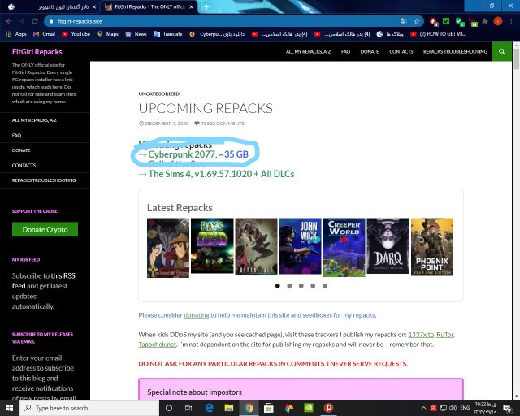Open CONTACTS in the left sidebar
Viewport: 520px width, 416px height.
point(24,165)
